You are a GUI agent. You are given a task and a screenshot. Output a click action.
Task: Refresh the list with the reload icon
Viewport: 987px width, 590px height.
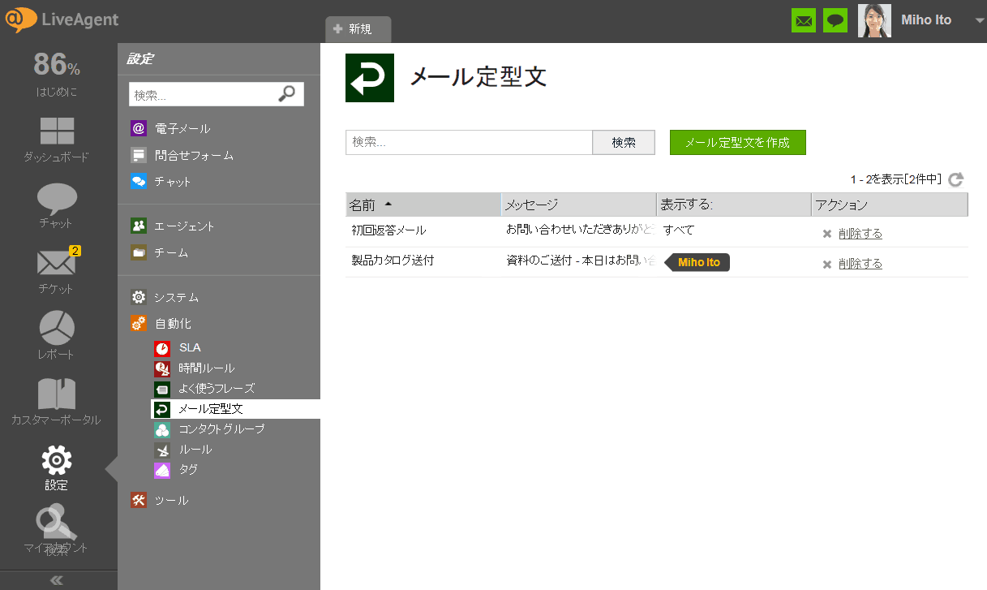click(x=956, y=179)
